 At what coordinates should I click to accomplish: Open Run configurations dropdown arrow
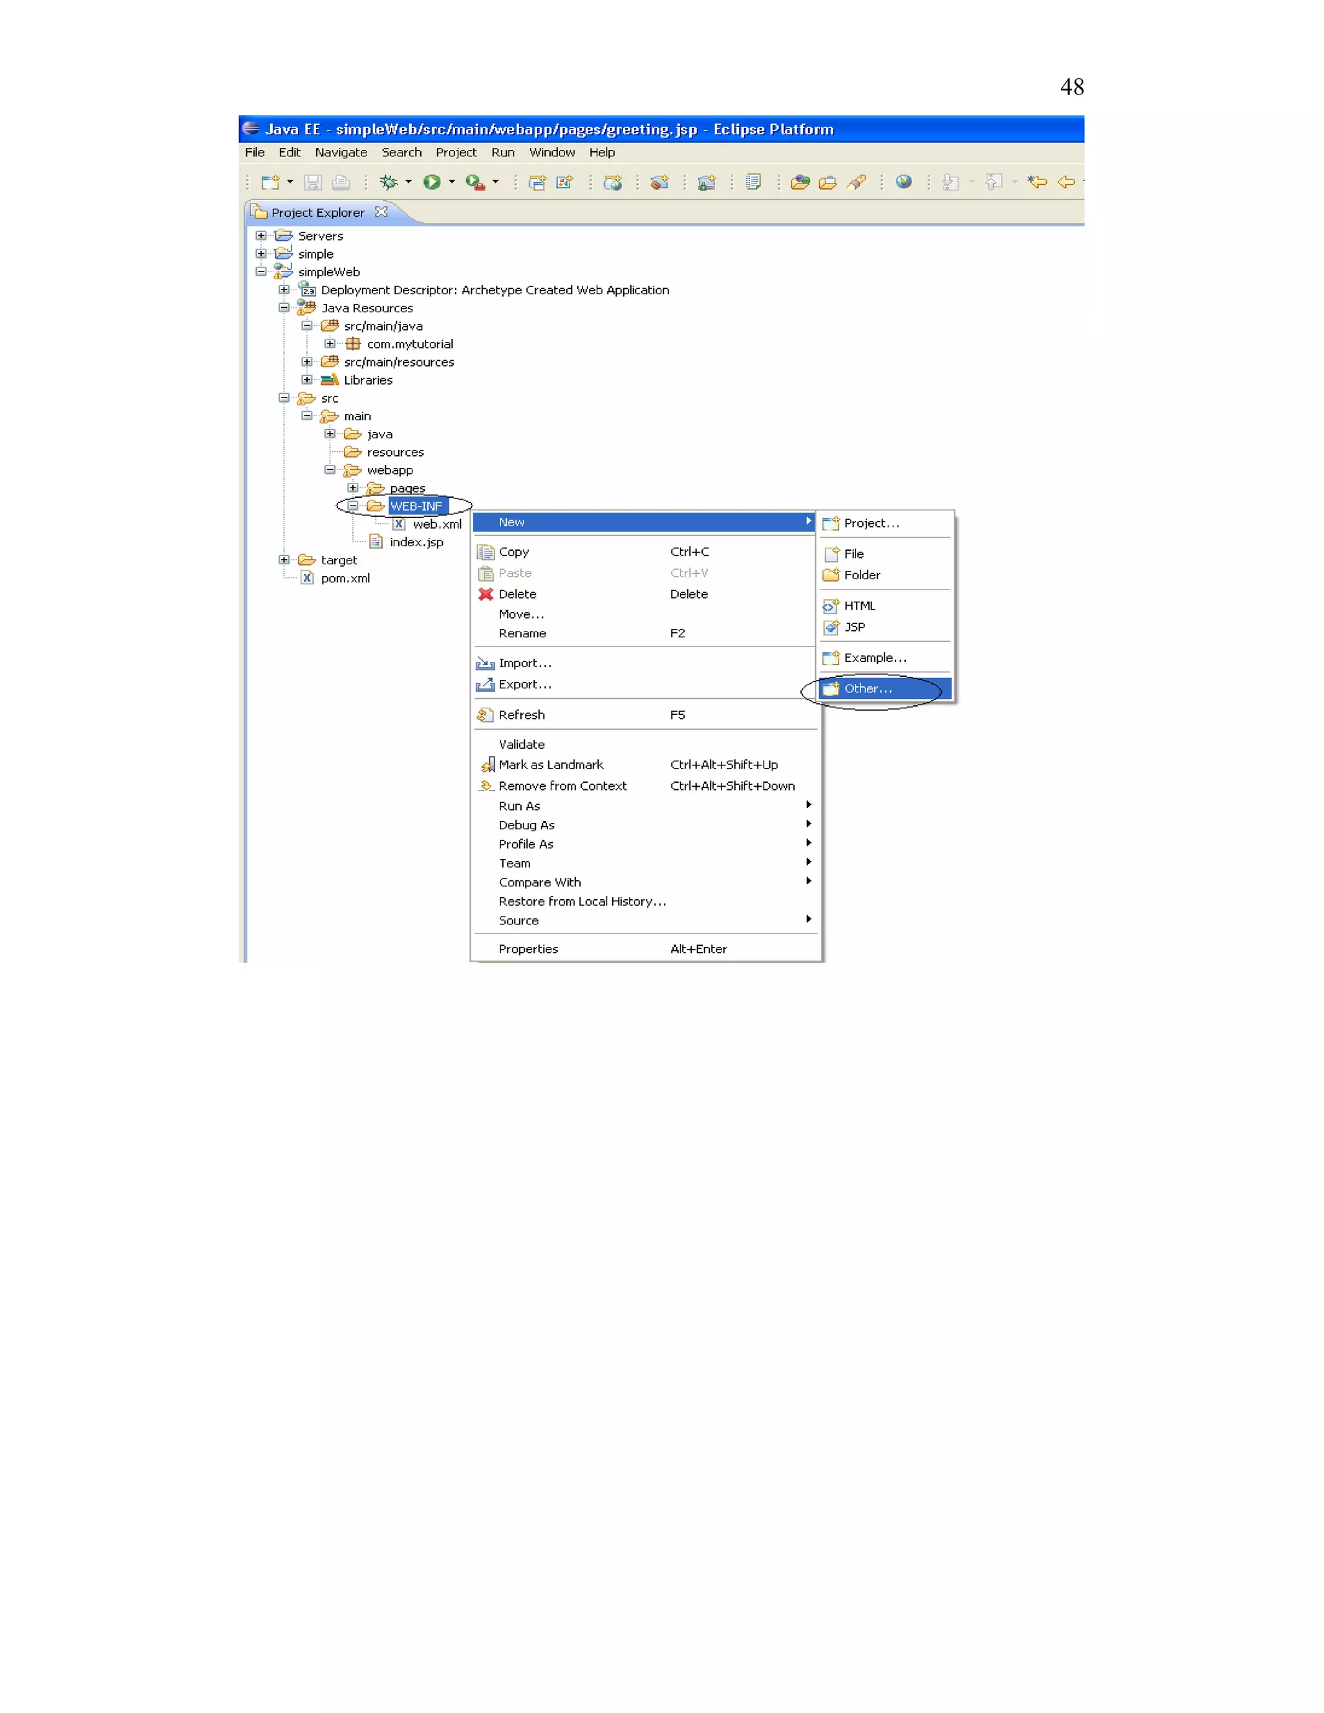(452, 182)
